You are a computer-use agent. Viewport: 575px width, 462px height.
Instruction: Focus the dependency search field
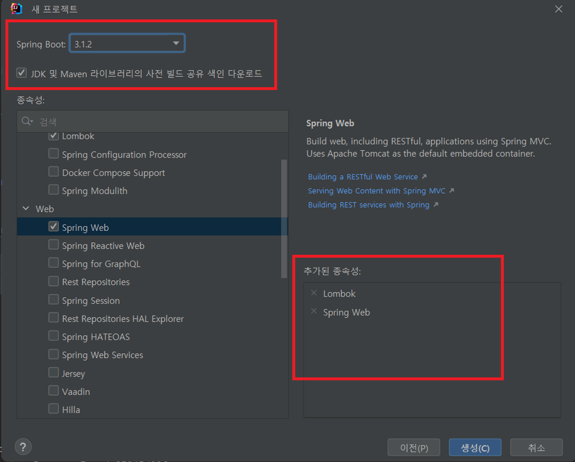(161, 122)
